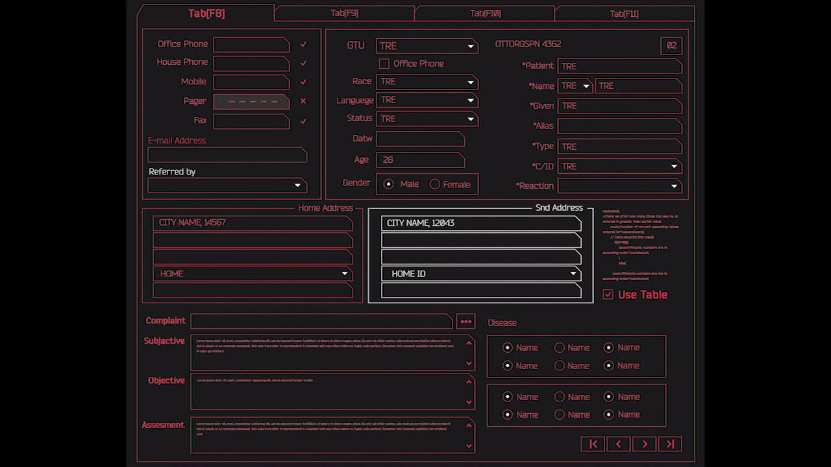Click the E-mail Address input field

pos(227,154)
